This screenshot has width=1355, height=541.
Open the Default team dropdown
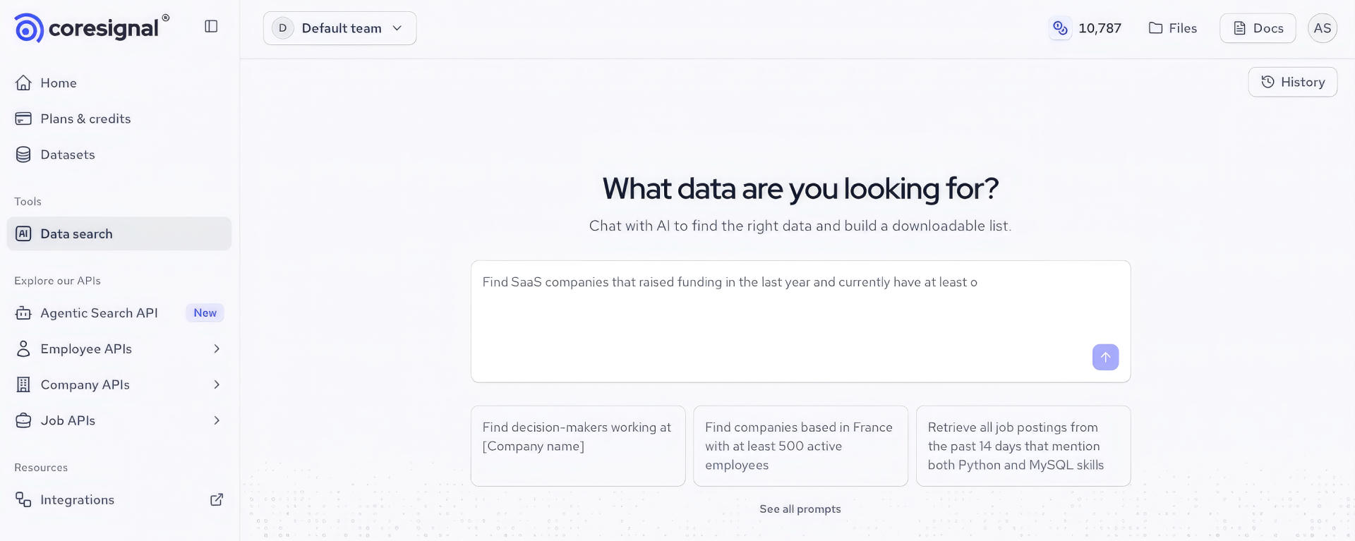click(x=339, y=28)
